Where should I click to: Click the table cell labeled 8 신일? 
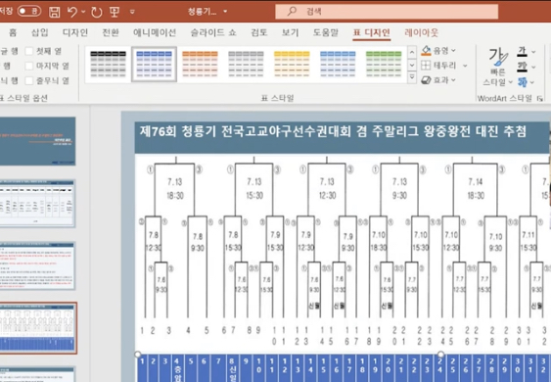click(232, 368)
